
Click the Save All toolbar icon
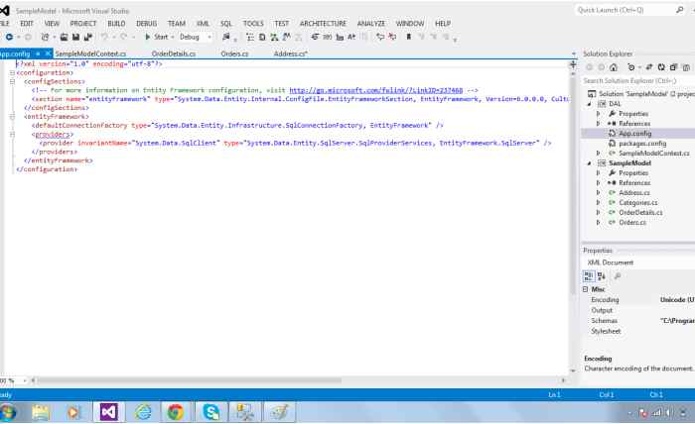[87, 37]
